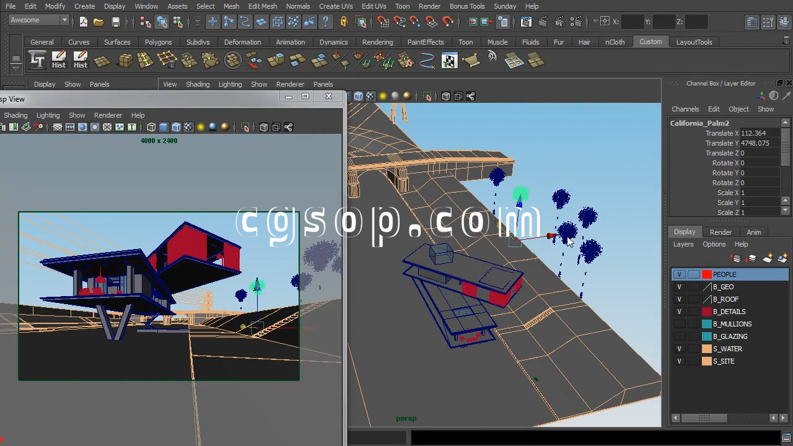Open the Channels menu in Channel Box
Image resolution: width=793 pixels, height=446 pixels.
pyautogui.click(x=685, y=109)
